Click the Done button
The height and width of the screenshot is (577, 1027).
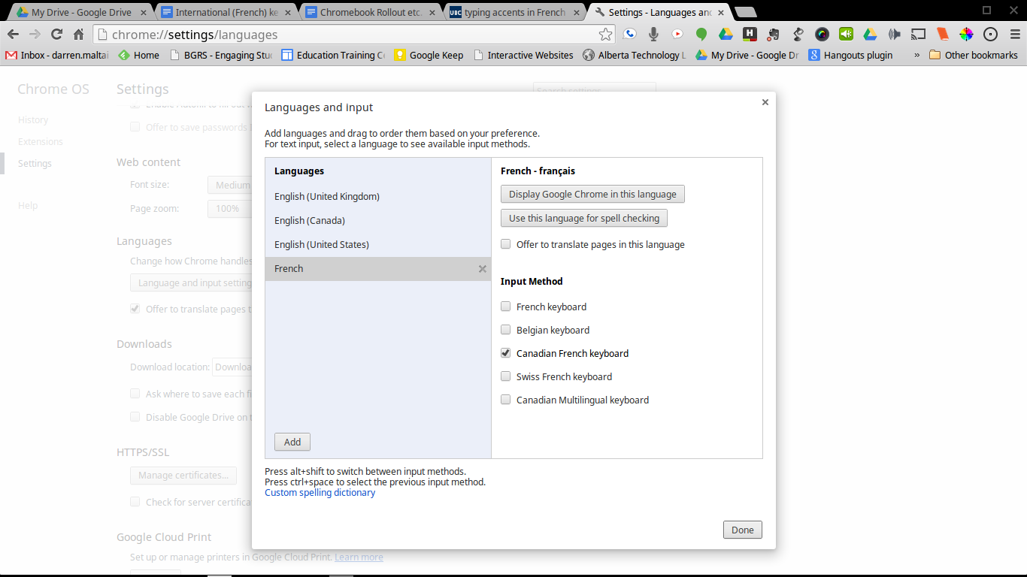[x=743, y=530]
